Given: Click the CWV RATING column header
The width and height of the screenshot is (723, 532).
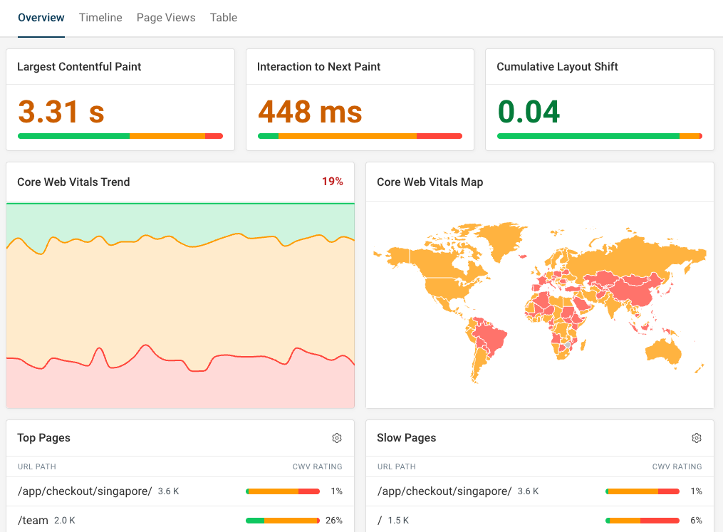Looking at the screenshot, I should tap(317, 466).
